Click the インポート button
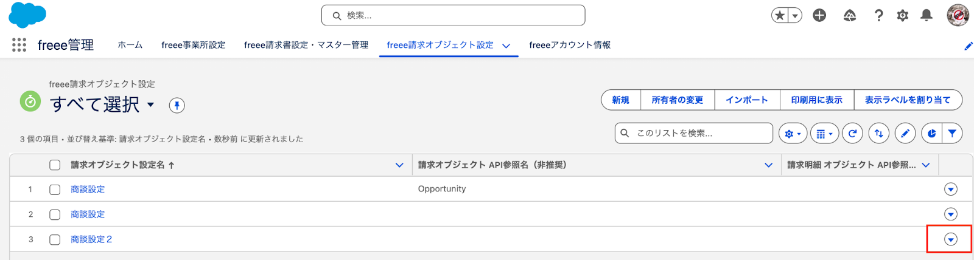Viewport: 974px width, 260px height. (x=747, y=100)
